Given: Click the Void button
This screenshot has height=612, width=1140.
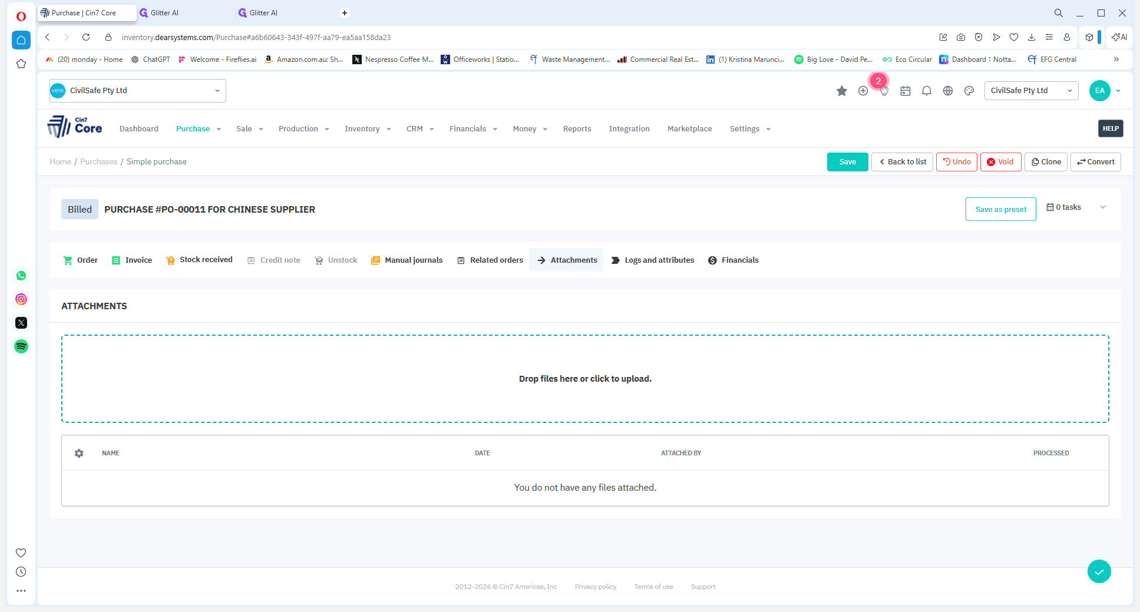Looking at the screenshot, I should 1000,162.
